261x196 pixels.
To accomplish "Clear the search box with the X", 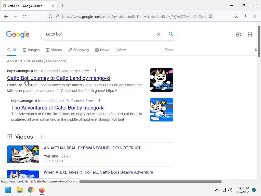I will click(159, 34).
